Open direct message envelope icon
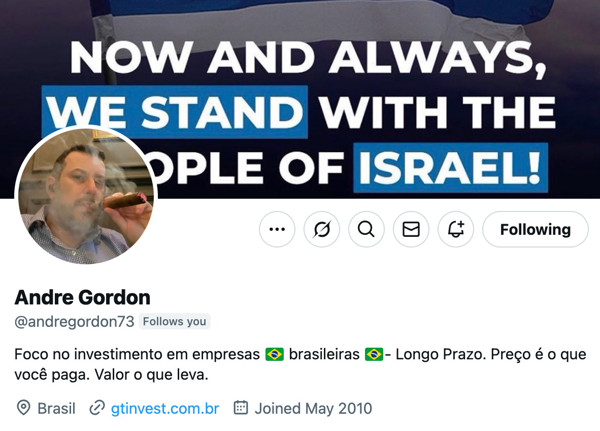 tap(411, 229)
